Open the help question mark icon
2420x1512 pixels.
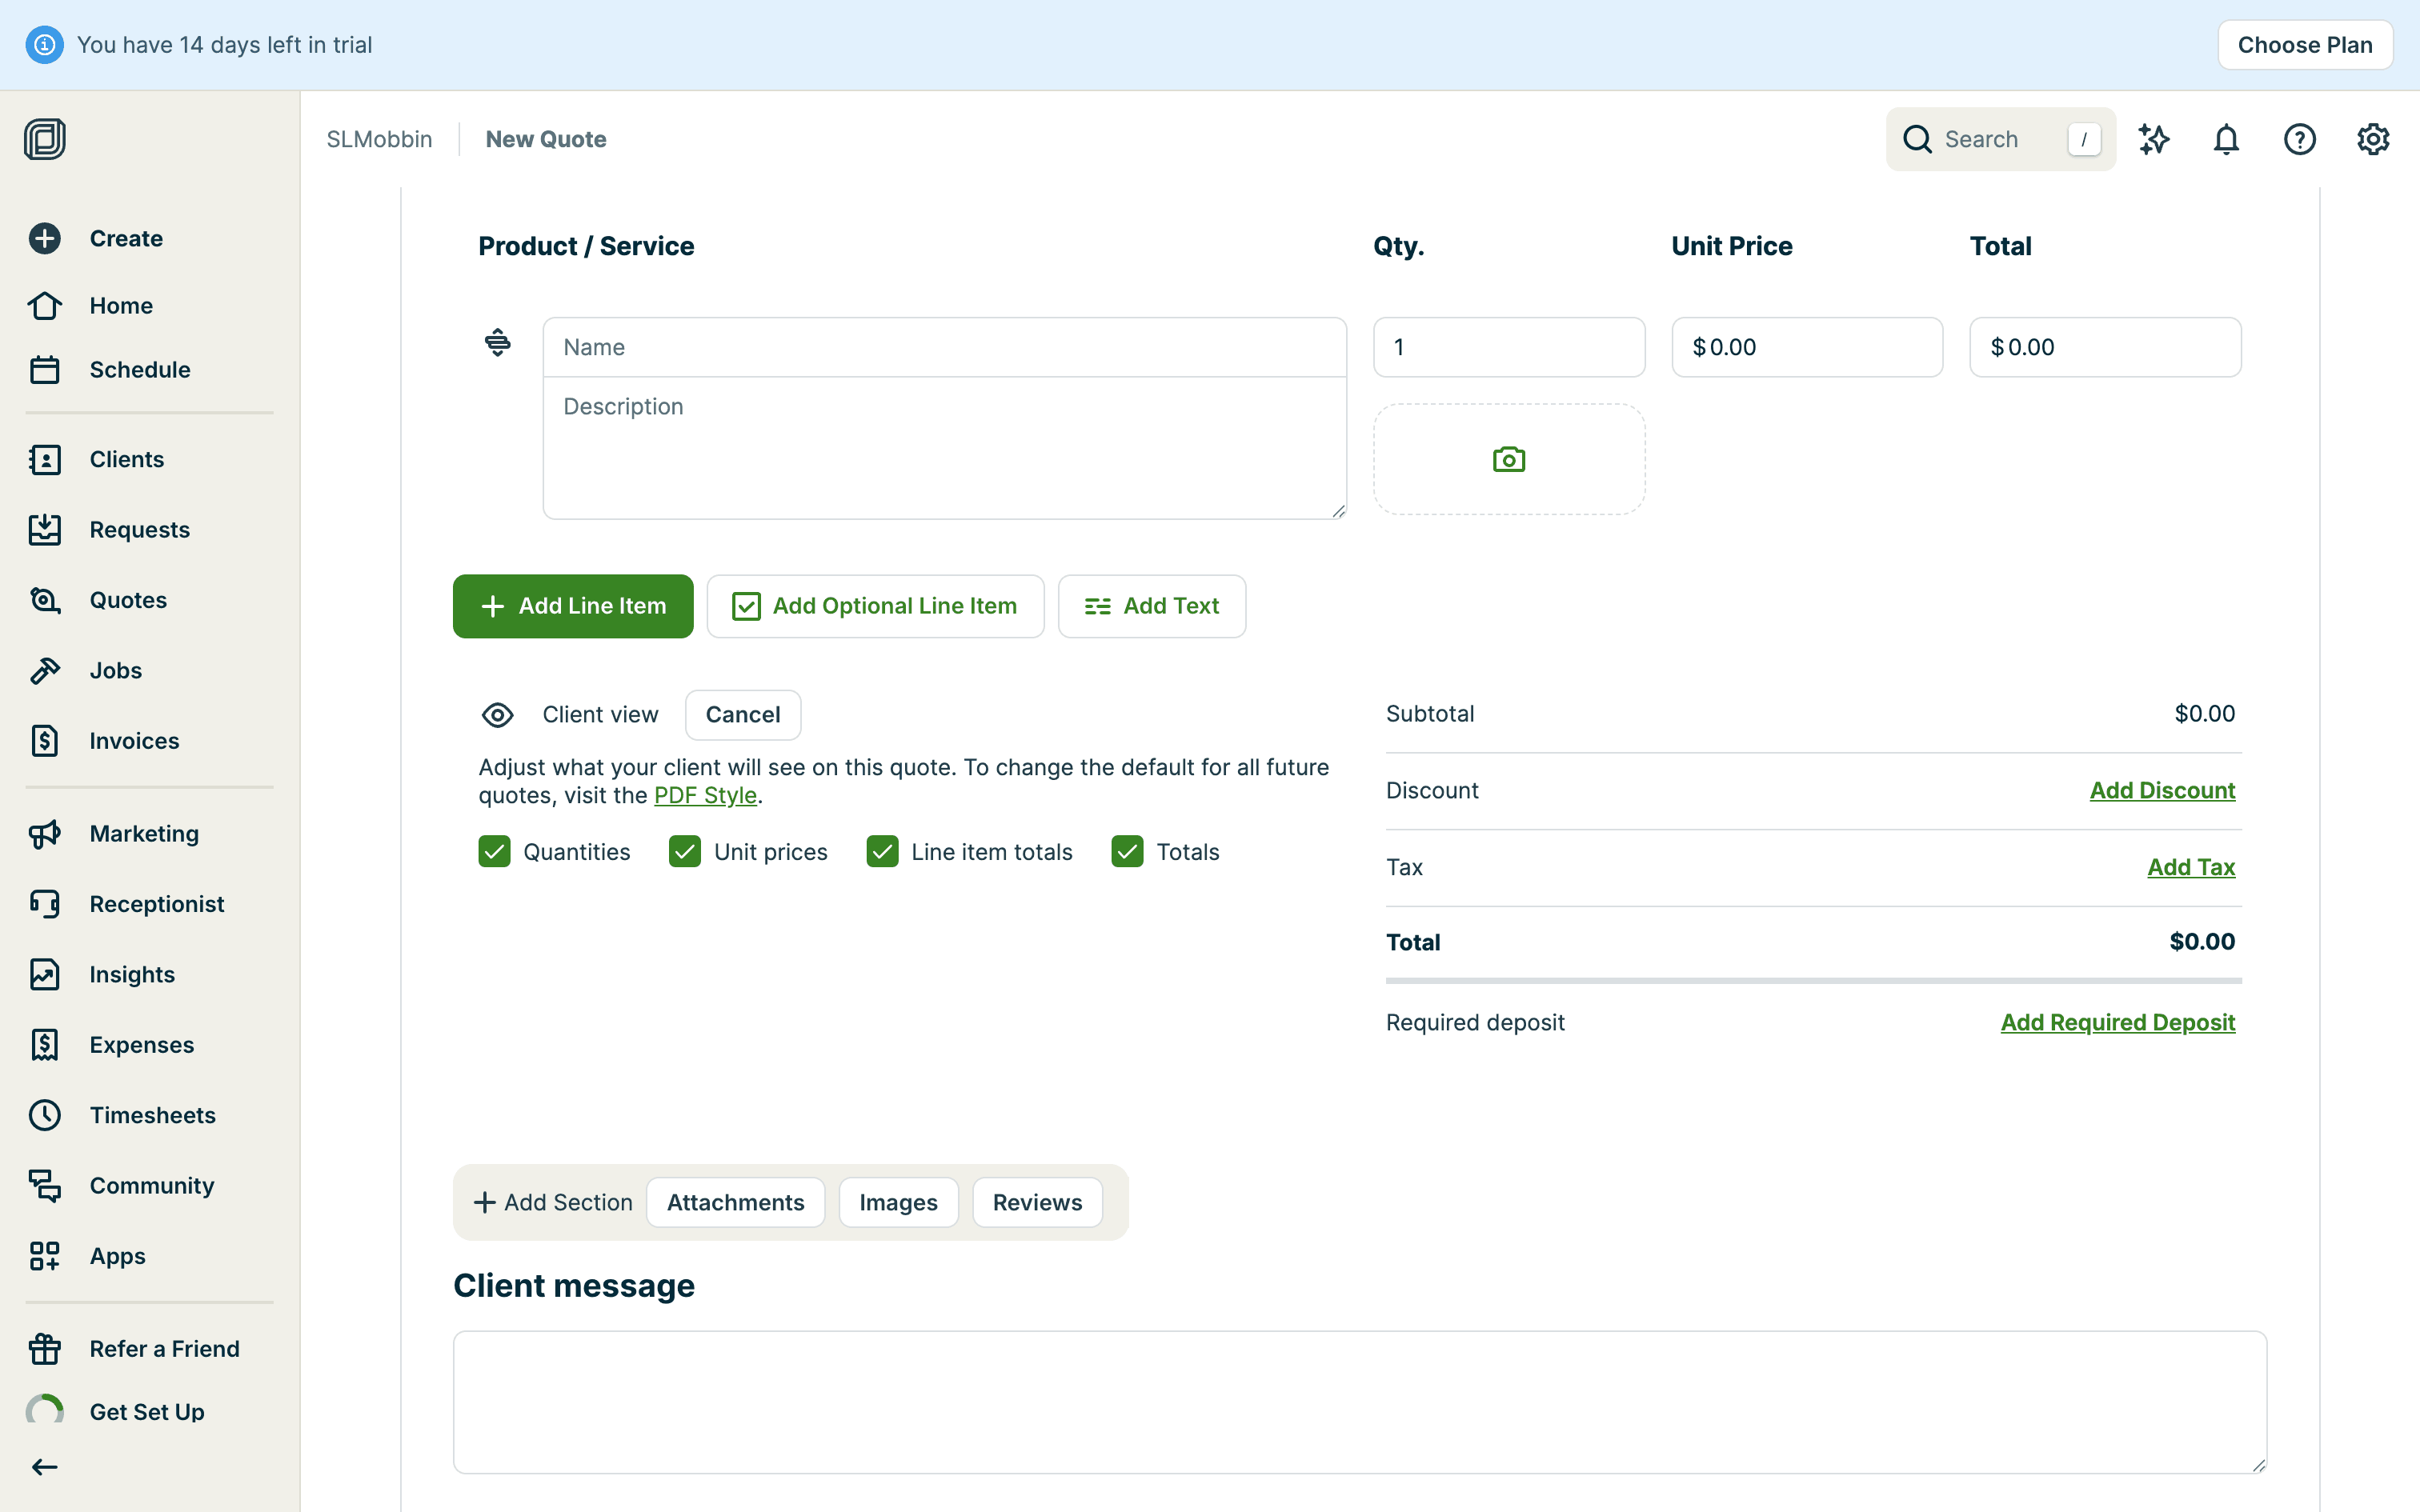2299,139
